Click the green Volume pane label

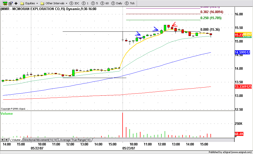[x=7, y=114]
